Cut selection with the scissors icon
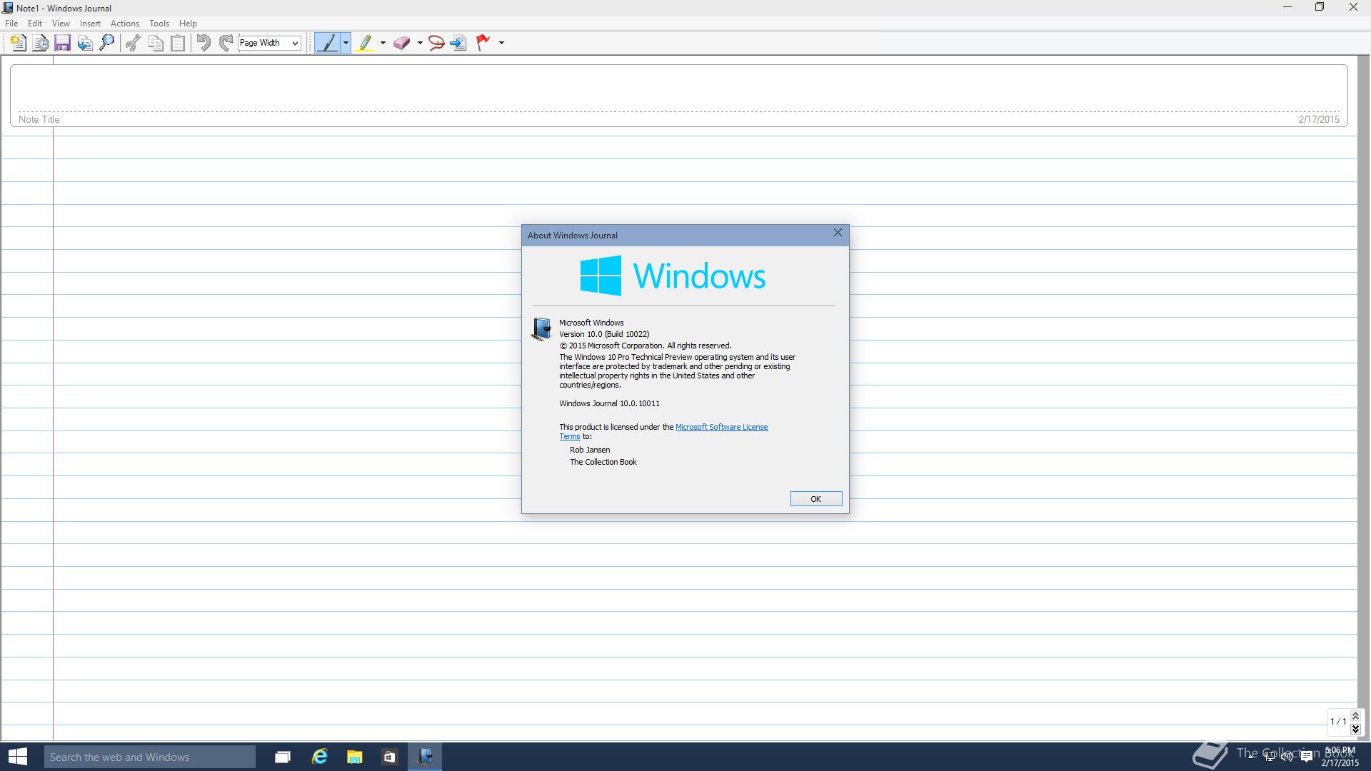The height and width of the screenshot is (771, 1371). click(x=133, y=43)
